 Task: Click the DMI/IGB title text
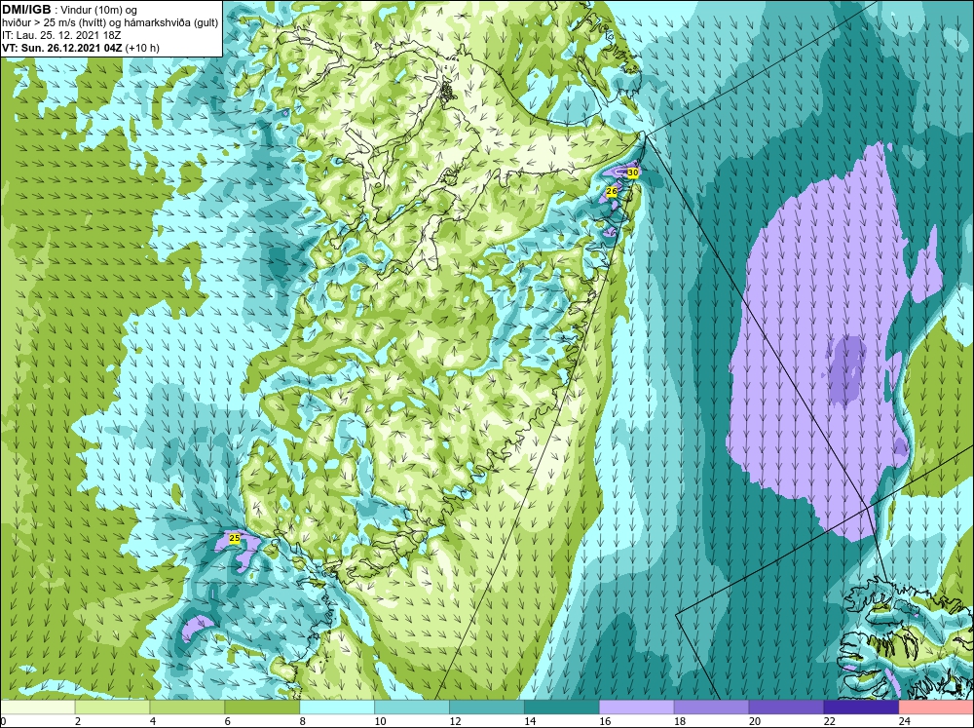point(26,10)
